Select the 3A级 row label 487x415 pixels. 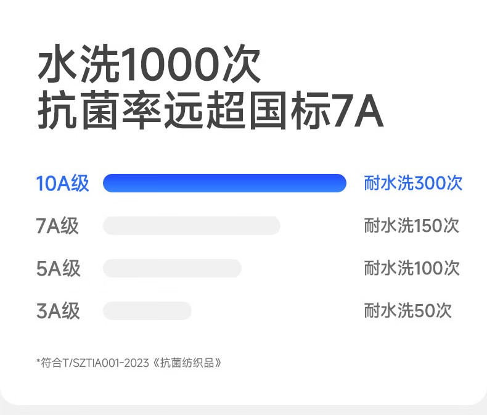tap(58, 311)
